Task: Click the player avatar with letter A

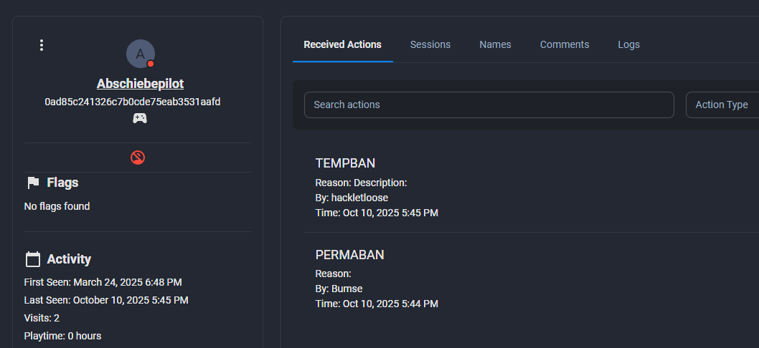Action: tap(140, 54)
